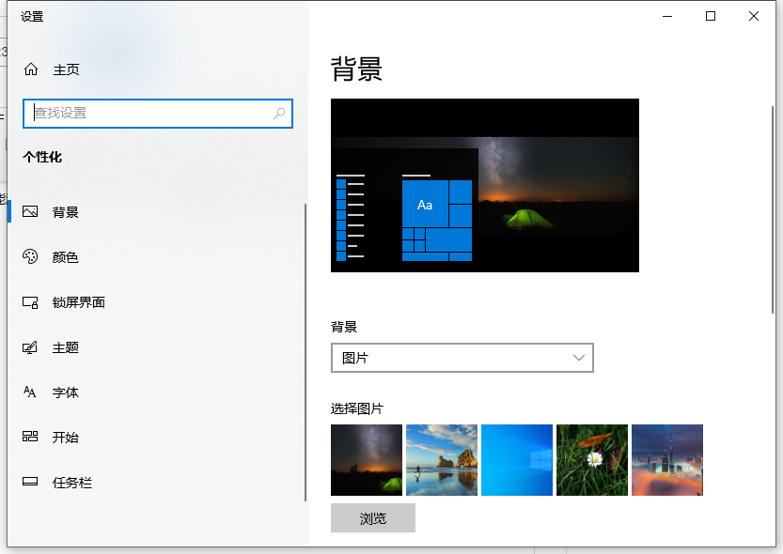Select the blue Windows default wallpaper thumbnail
This screenshot has width=783, height=554.
coord(516,459)
